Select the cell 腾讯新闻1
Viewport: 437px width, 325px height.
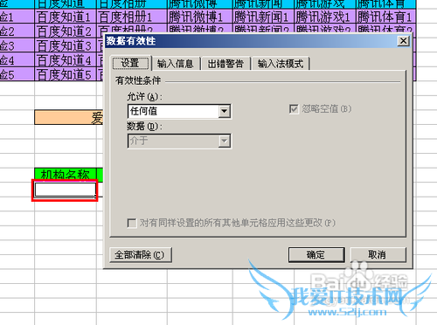(263, 17)
